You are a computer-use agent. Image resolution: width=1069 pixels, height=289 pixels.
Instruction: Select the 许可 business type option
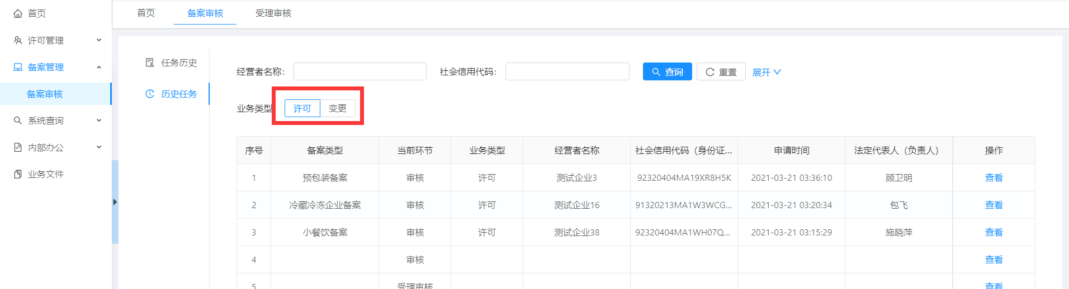pos(302,108)
